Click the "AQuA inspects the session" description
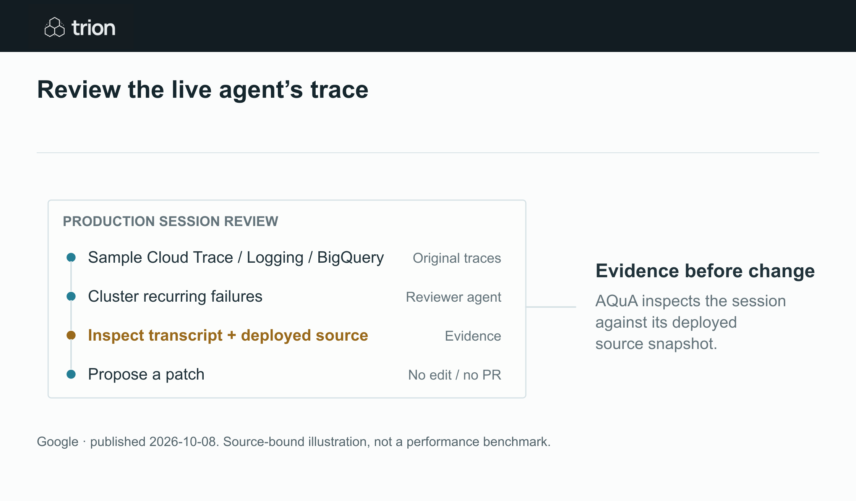The image size is (856, 501). point(691,322)
